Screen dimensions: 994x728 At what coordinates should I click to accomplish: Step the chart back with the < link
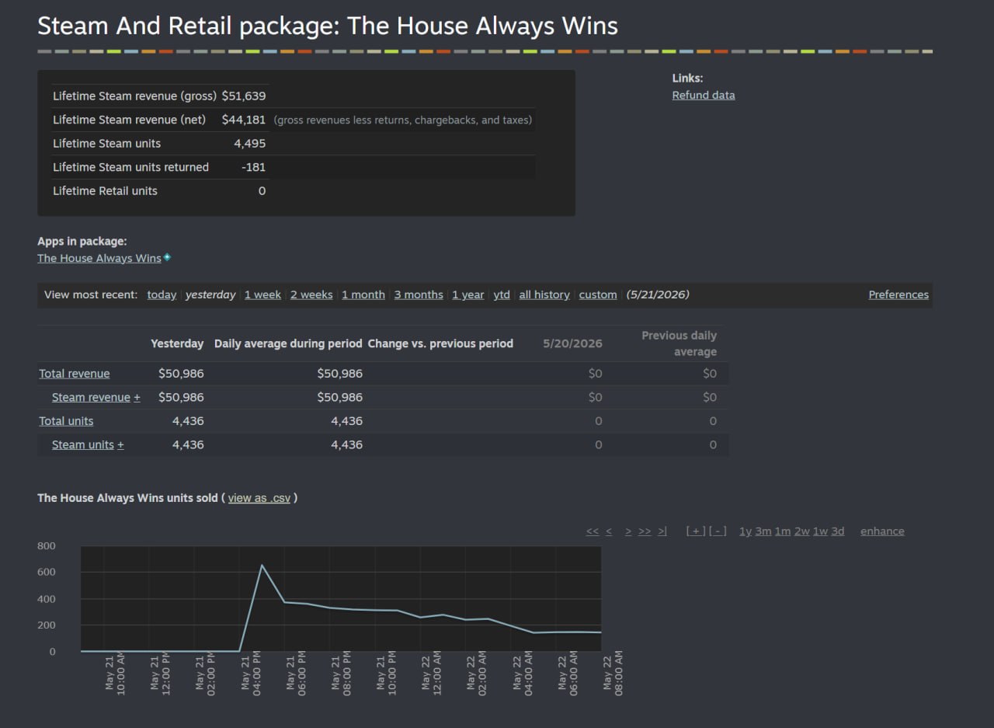(609, 531)
